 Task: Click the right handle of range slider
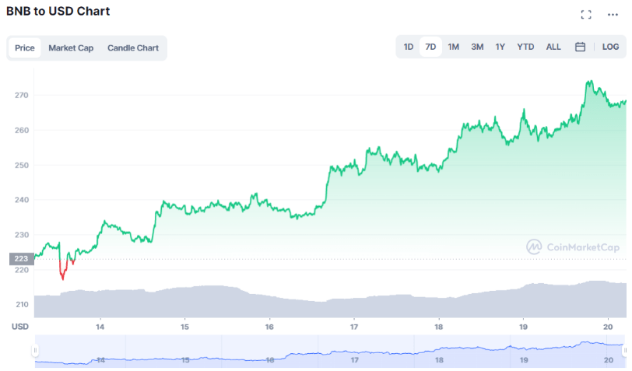click(623, 351)
